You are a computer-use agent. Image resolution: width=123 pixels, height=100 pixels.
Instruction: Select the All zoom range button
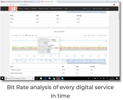[x=36, y=35]
